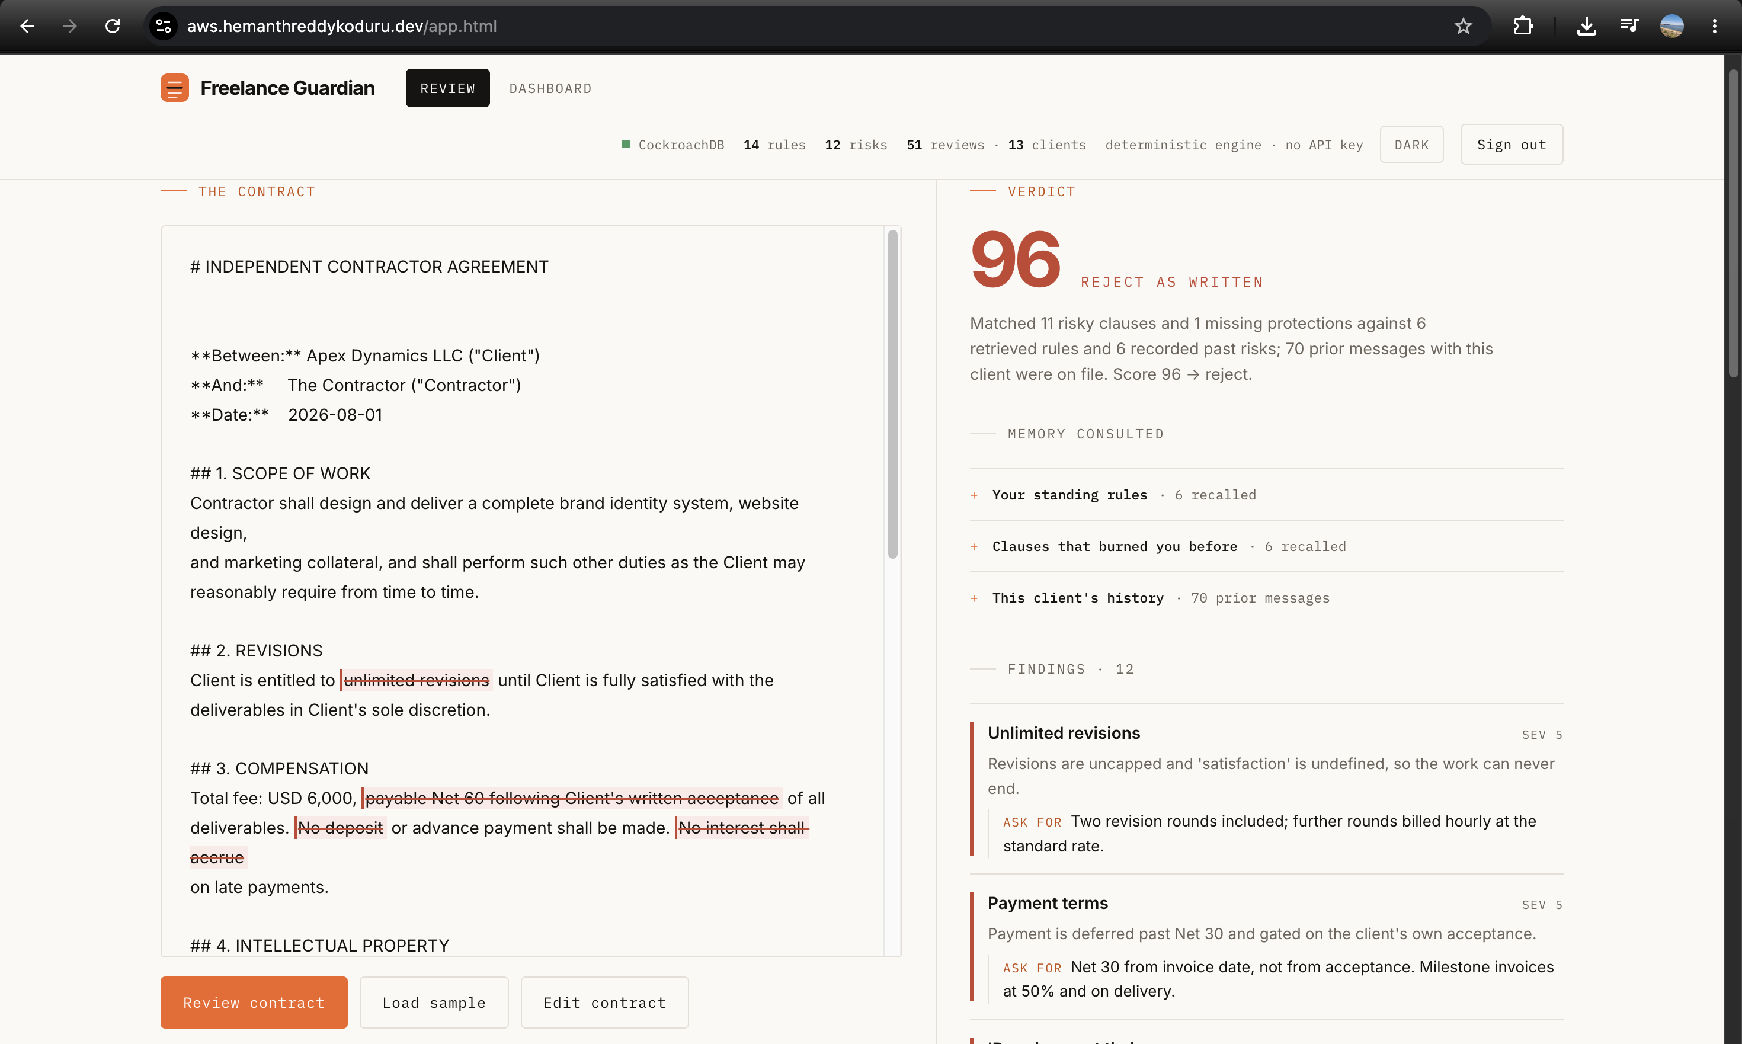Click the struck 'No deposit' clause
1742x1044 pixels.
[x=341, y=827]
